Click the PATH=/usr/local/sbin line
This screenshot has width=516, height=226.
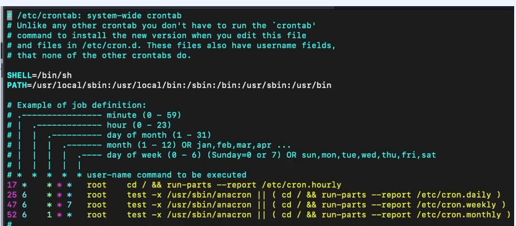[169, 85]
